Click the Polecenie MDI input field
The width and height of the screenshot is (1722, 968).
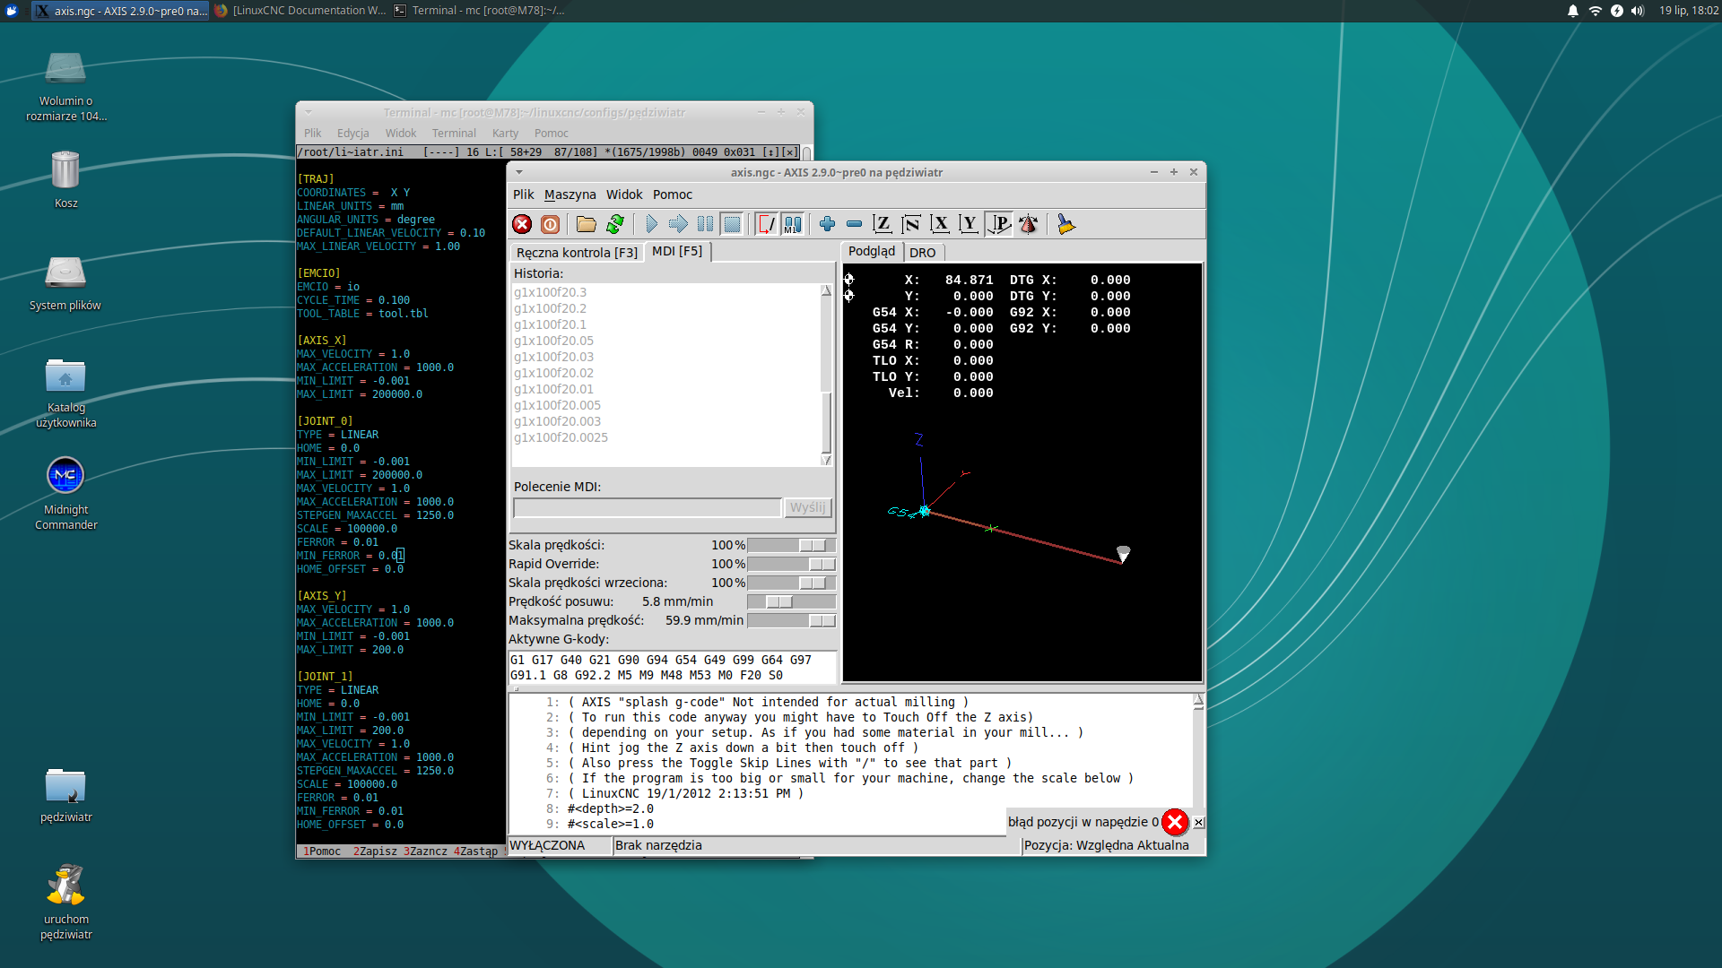[x=647, y=507]
